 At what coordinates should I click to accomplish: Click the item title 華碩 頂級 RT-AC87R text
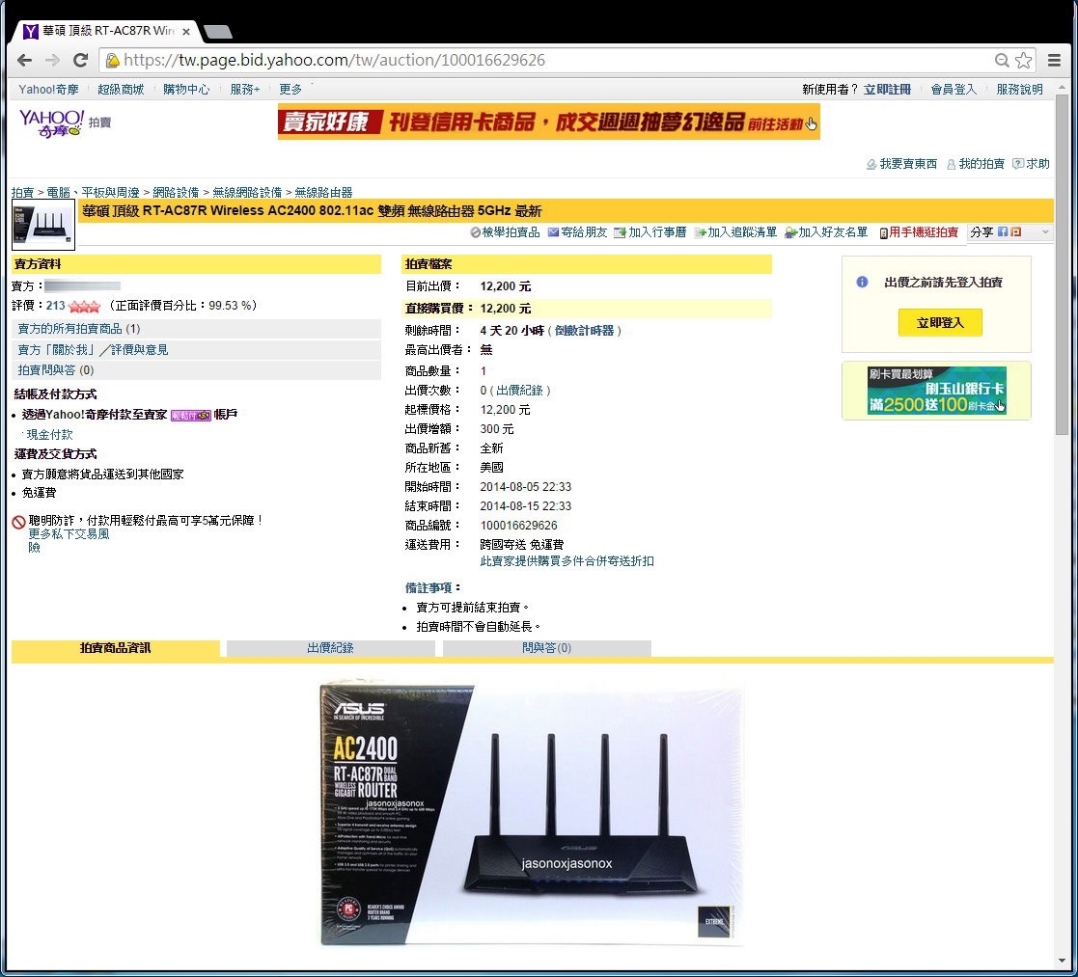[x=312, y=211]
